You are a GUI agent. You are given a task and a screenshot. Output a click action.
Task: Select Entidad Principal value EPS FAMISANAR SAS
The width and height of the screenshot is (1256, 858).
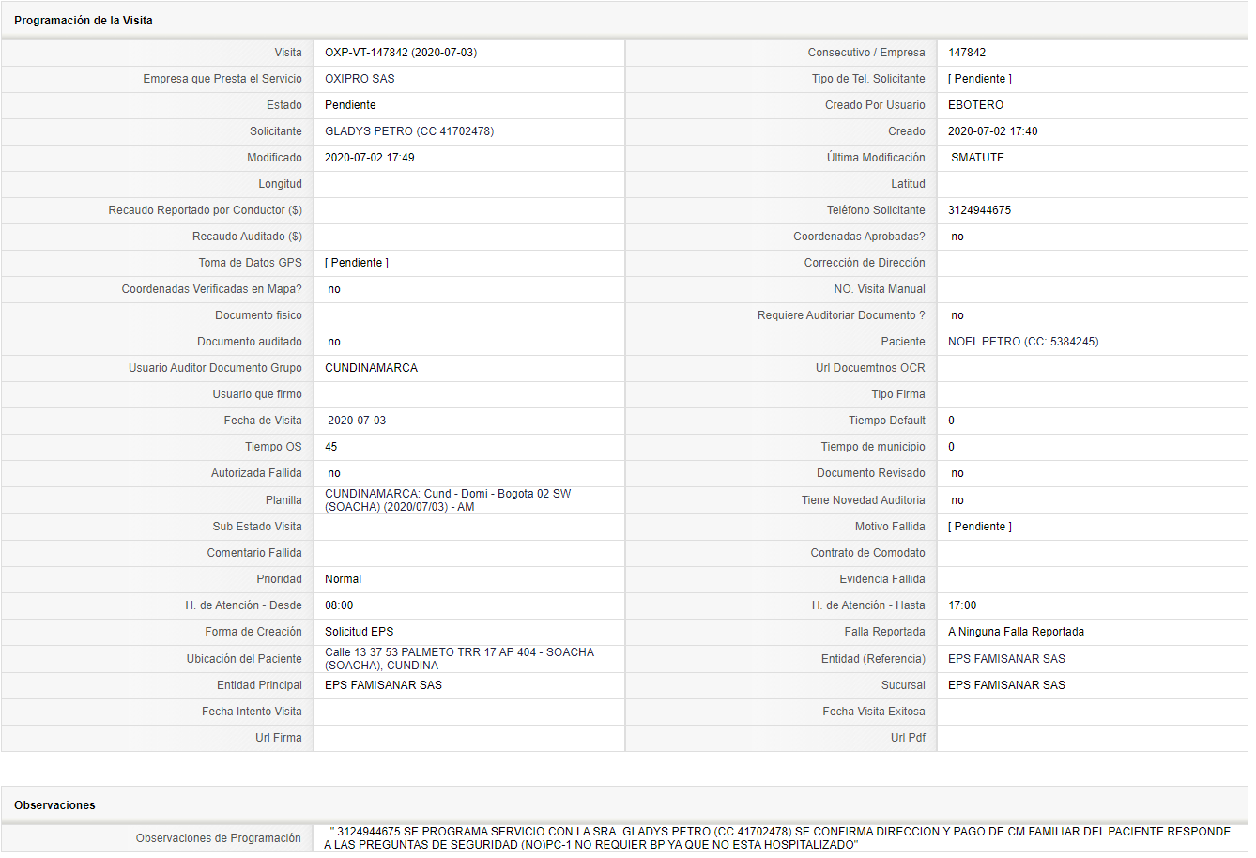[383, 685]
